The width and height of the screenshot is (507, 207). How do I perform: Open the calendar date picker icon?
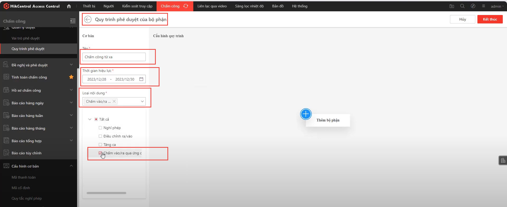141,79
